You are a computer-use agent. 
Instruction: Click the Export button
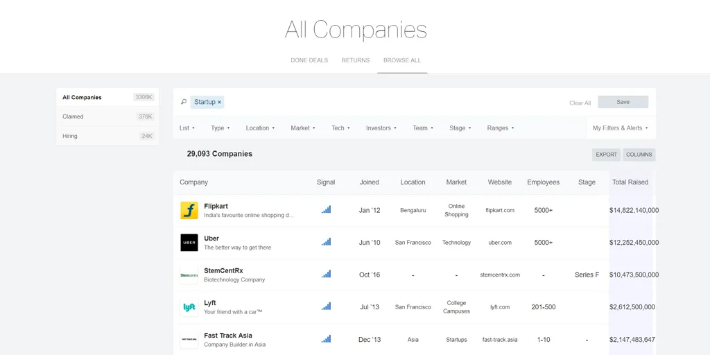606,155
